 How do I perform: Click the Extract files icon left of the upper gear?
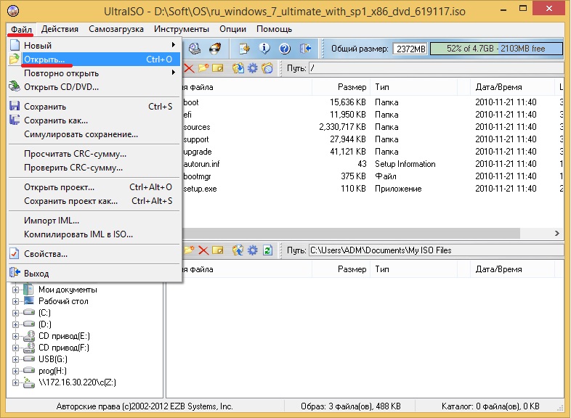238,68
